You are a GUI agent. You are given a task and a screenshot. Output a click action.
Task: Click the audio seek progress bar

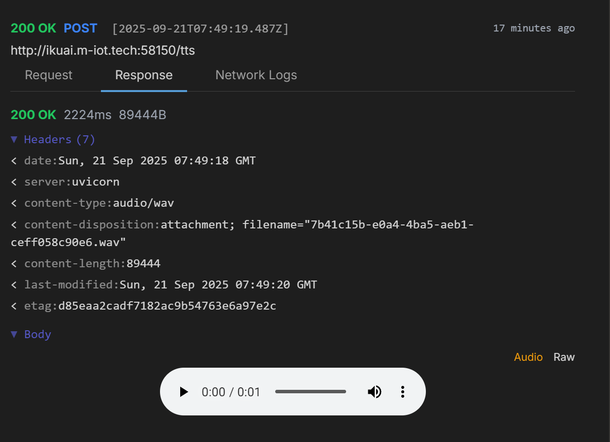[310, 392]
